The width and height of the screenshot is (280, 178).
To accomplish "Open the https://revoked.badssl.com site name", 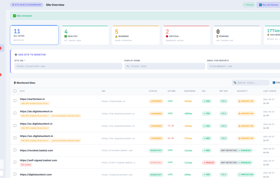I will coord(36,150).
